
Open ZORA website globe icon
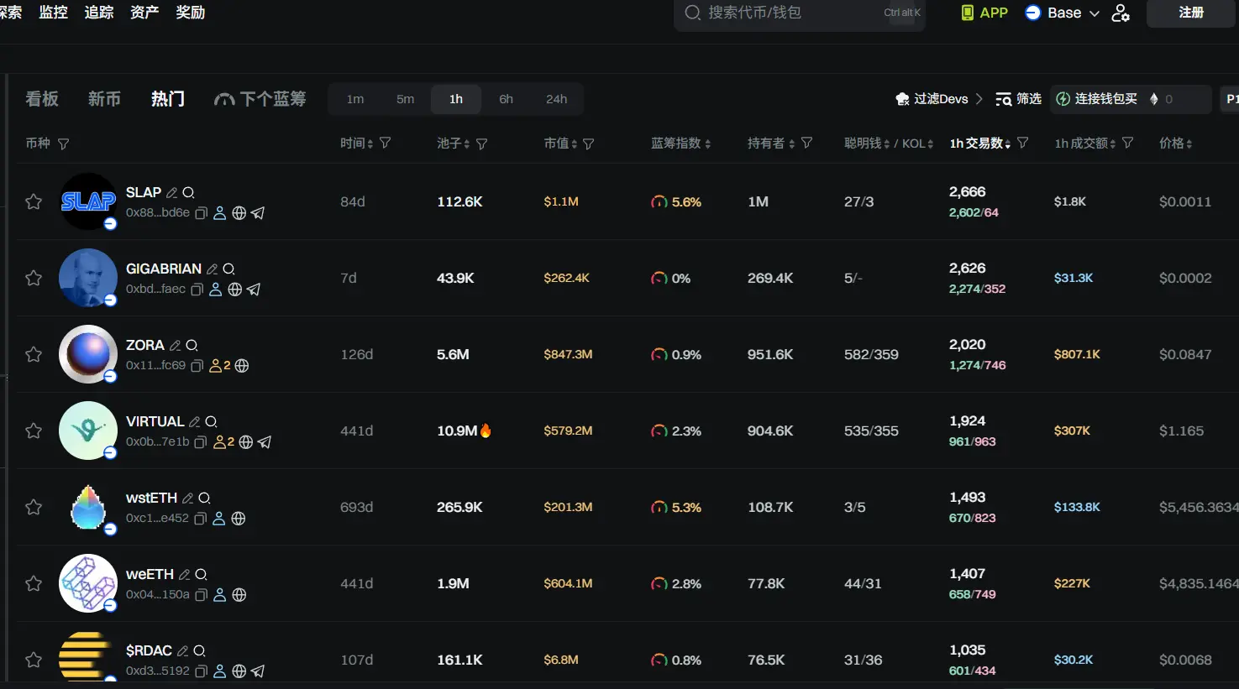[x=242, y=366]
